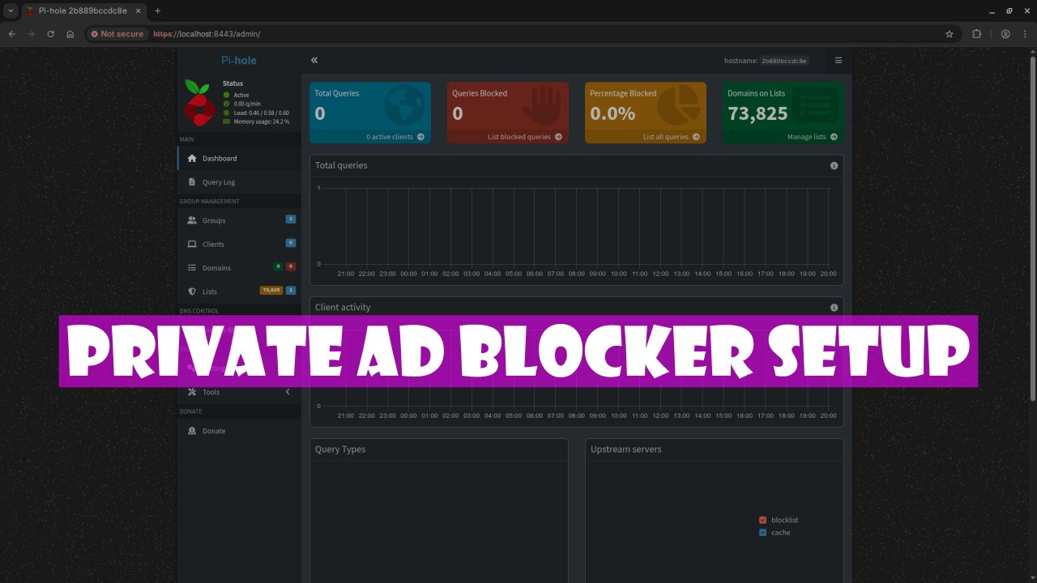This screenshot has width=1037, height=583.
Task: Click the Donate sidebar link
Action: (239, 431)
